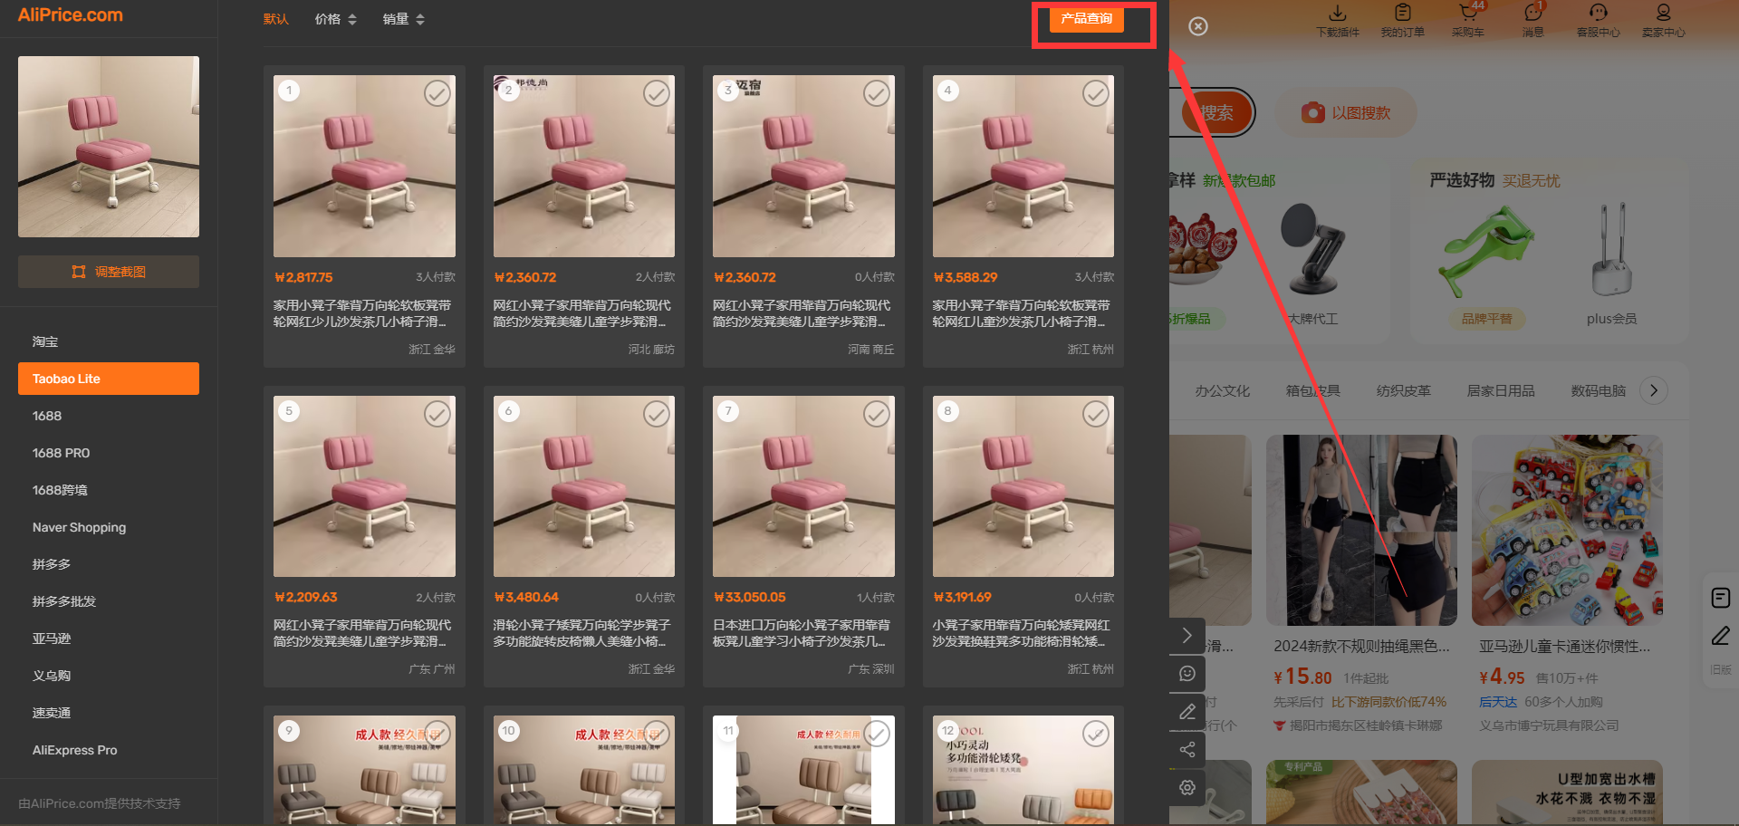Viewport: 1739px width, 826px height.
Task: Click the green juicer 品牌平替 item
Action: 1486,263
